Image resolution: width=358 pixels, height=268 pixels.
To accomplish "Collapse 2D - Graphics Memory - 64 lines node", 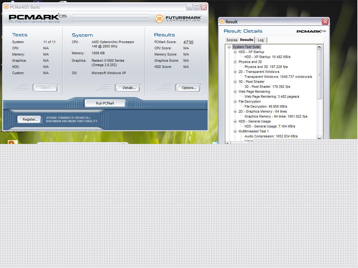I will click(235, 111).
